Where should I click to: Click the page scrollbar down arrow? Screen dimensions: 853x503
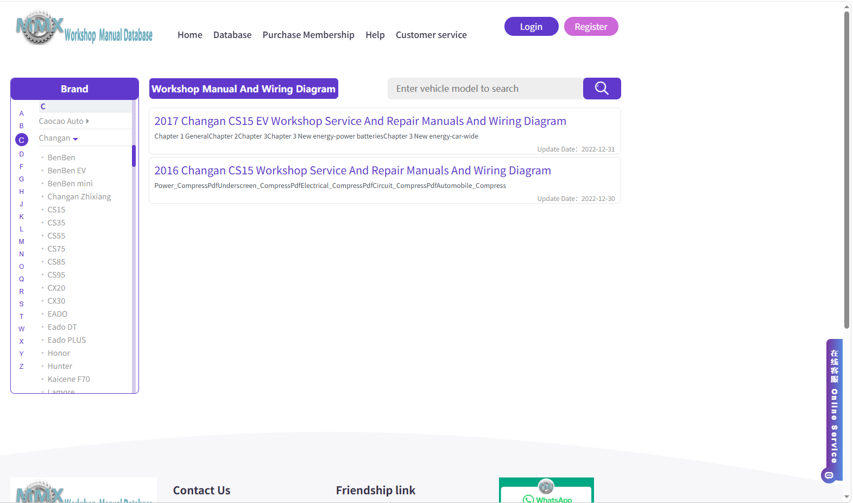tap(847, 497)
